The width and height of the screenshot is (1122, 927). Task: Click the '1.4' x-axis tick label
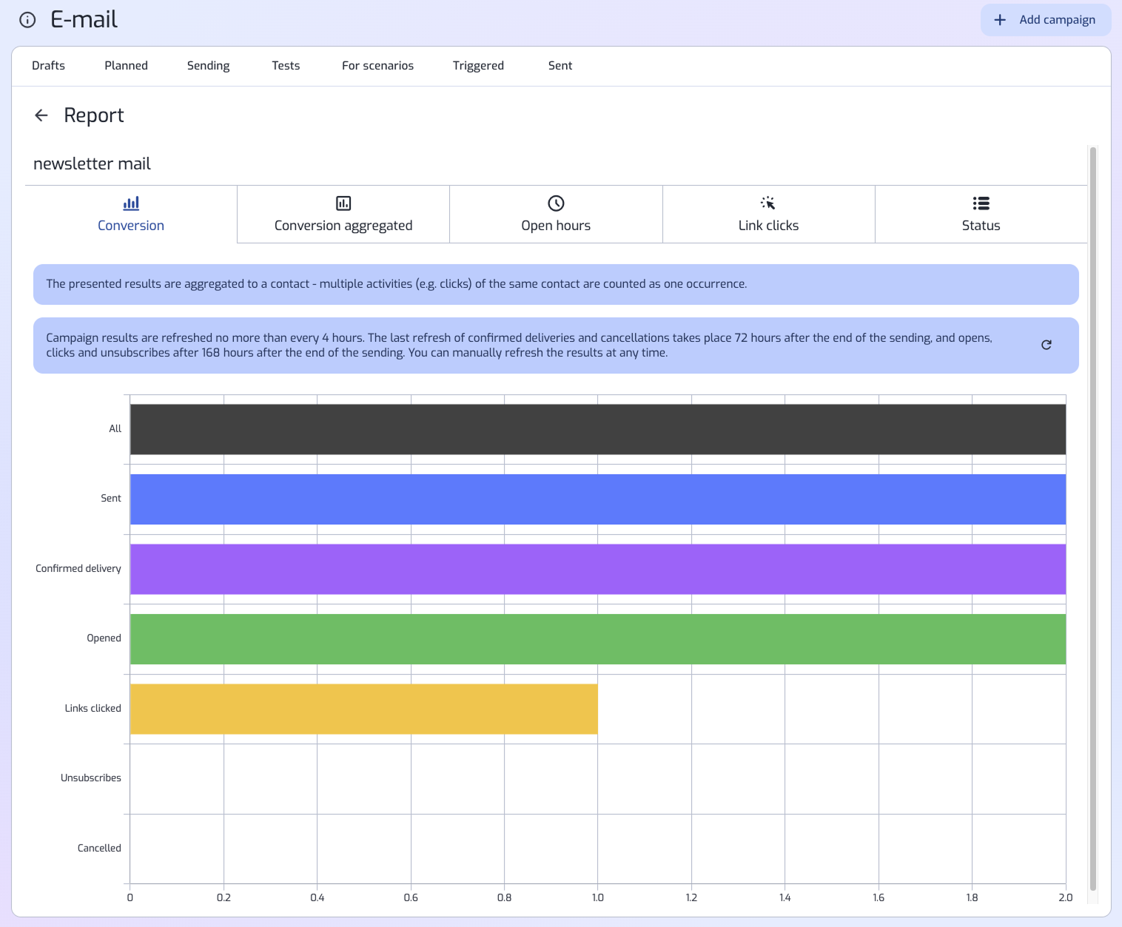click(785, 898)
